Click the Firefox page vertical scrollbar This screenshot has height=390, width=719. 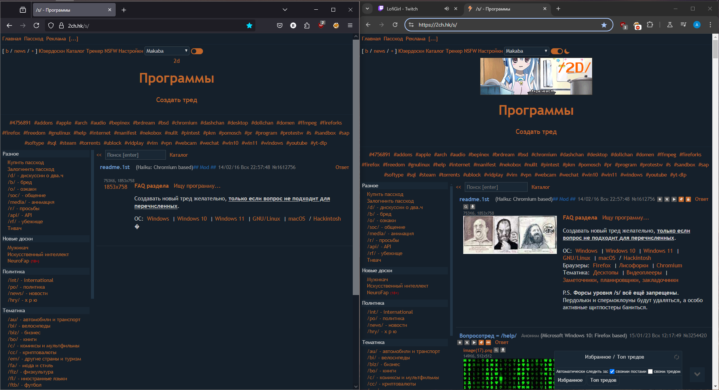pyautogui.click(x=356, y=168)
